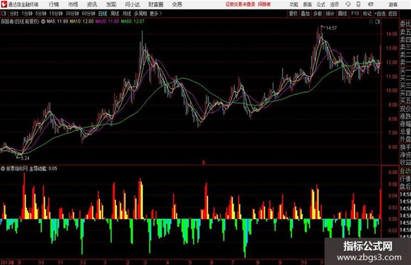This screenshot has height=265, width=411.
Task: Open the mobile phone icon in title bar
Action: pyautogui.click(x=358, y=4)
